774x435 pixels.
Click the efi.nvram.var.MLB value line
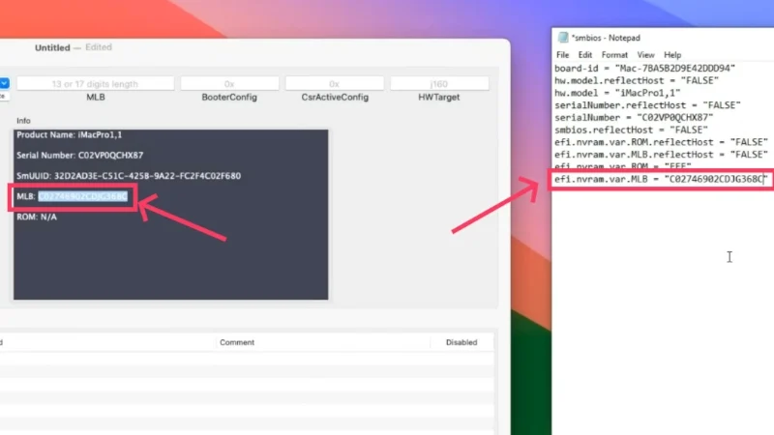click(x=661, y=179)
